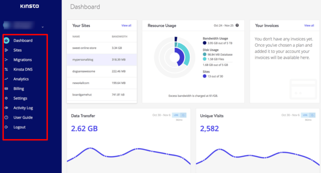The height and width of the screenshot is (173, 321).
Task: Click the Activity Log eye icon
Action: (6, 108)
